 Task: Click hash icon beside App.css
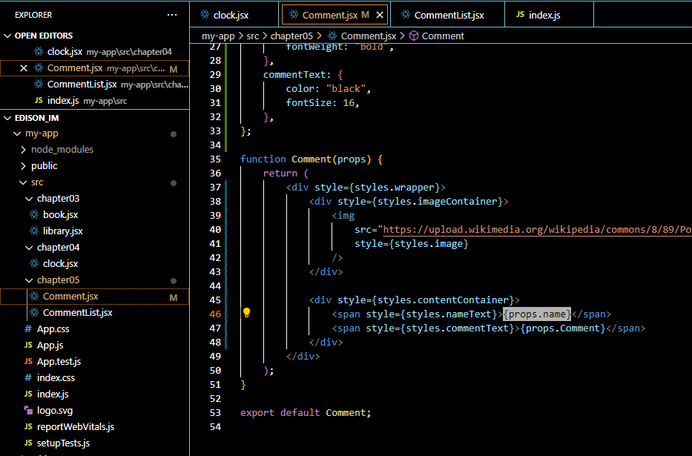click(28, 328)
